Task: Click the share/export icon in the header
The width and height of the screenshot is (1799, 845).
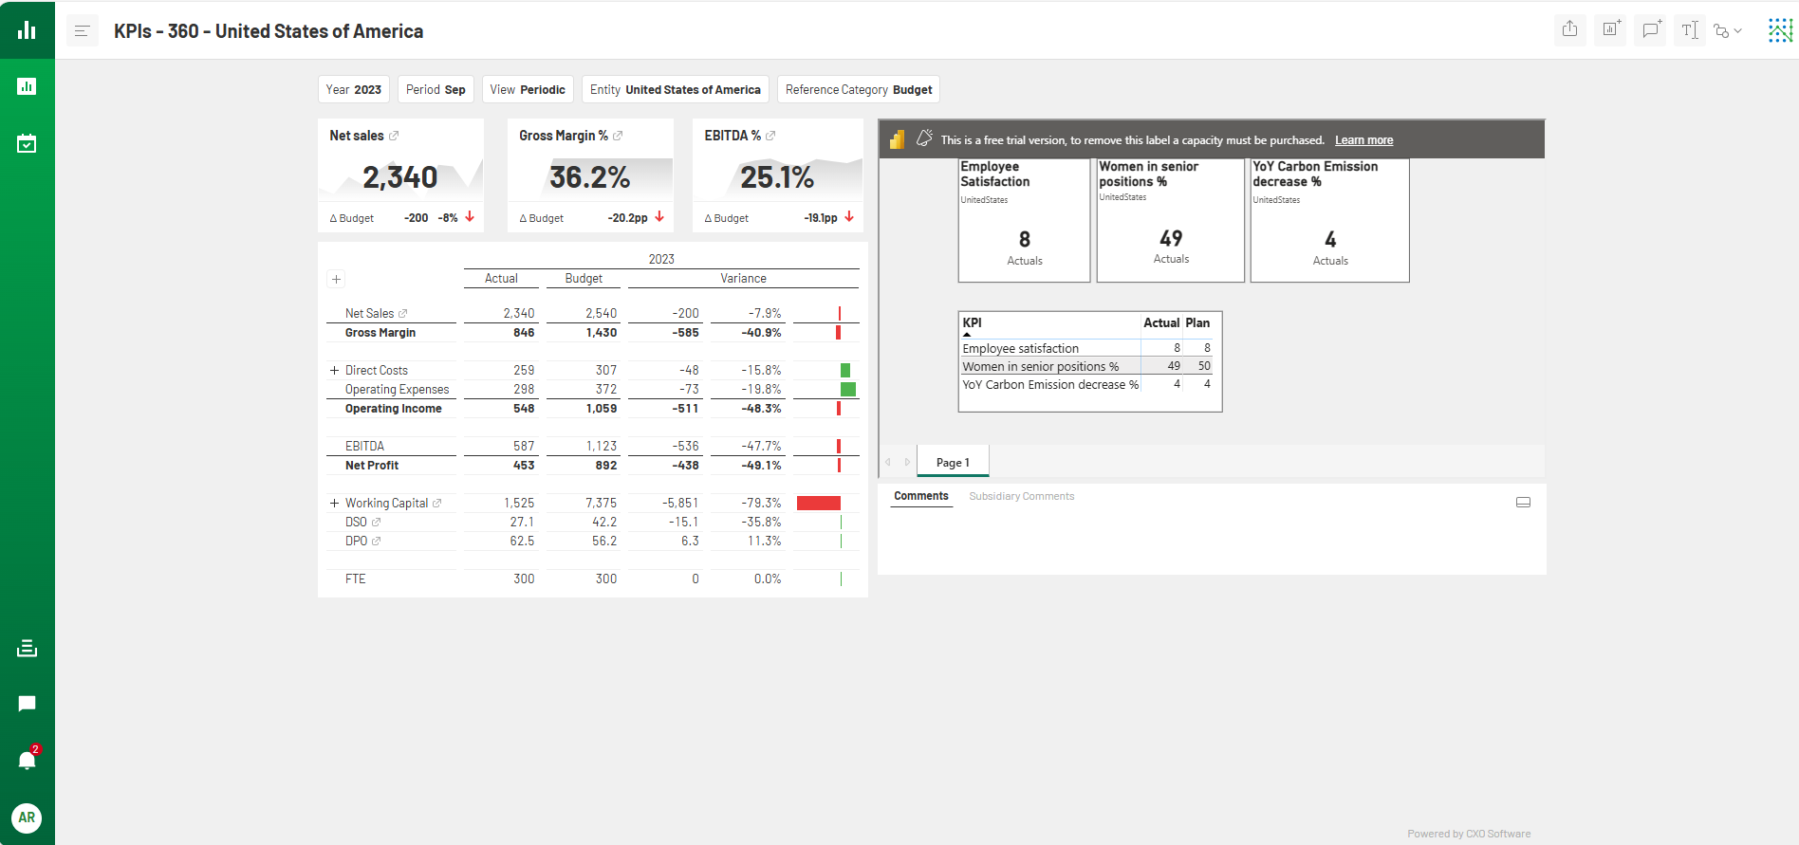Action: coord(1570,29)
